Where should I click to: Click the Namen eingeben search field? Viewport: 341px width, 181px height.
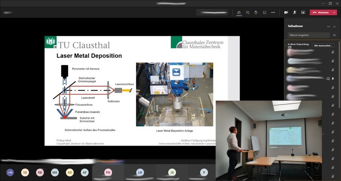[309, 35]
